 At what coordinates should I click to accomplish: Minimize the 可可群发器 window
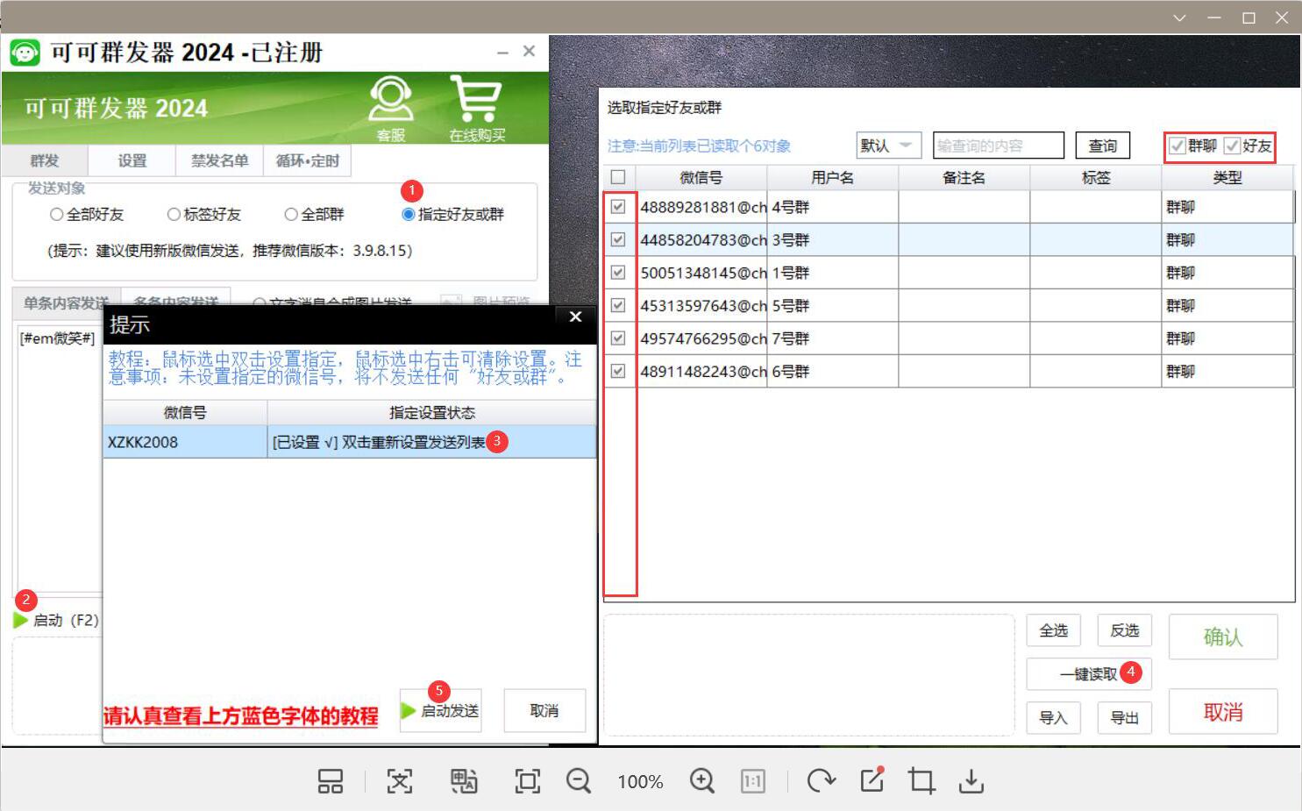(502, 53)
